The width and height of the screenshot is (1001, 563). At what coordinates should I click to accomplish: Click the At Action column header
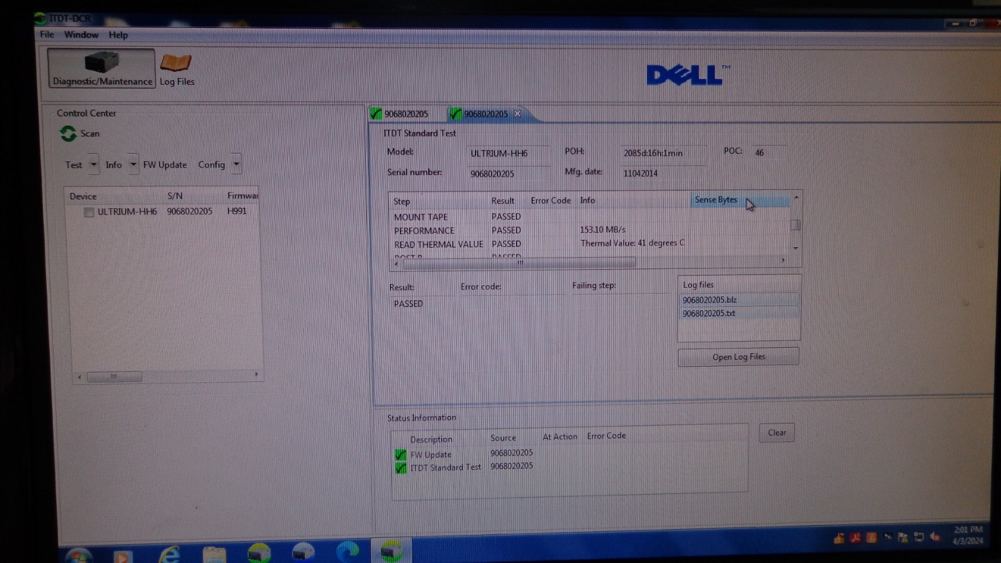[x=560, y=437]
